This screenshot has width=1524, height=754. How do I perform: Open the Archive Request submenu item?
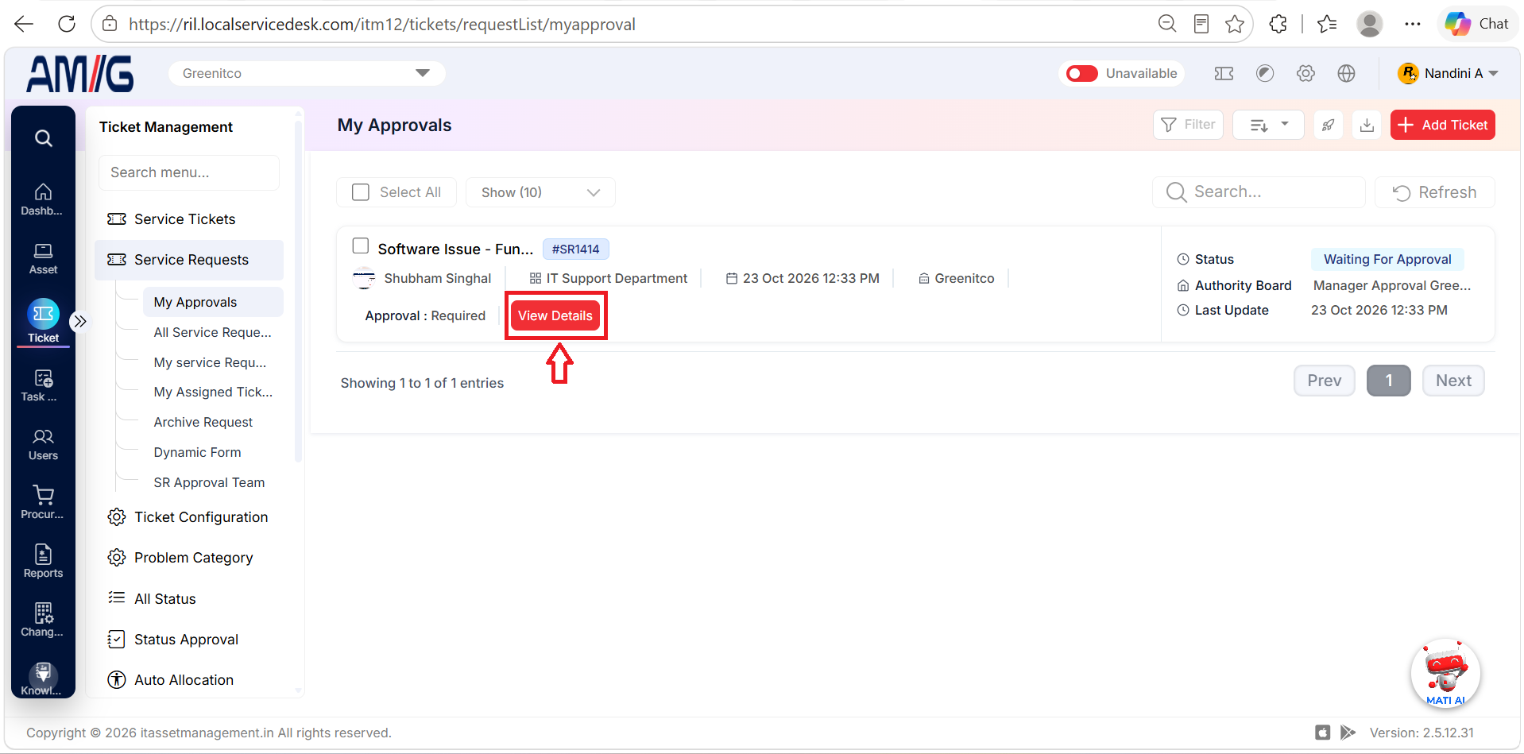click(x=203, y=422)
